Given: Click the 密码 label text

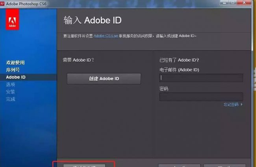Looking at the screenshot, I should point(164,89).
